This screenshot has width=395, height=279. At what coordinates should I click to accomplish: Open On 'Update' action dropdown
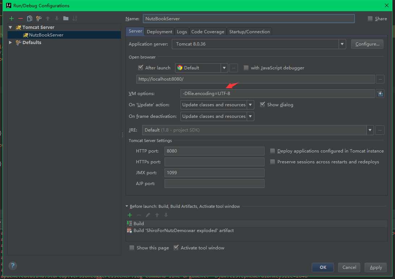coord(250,105)
